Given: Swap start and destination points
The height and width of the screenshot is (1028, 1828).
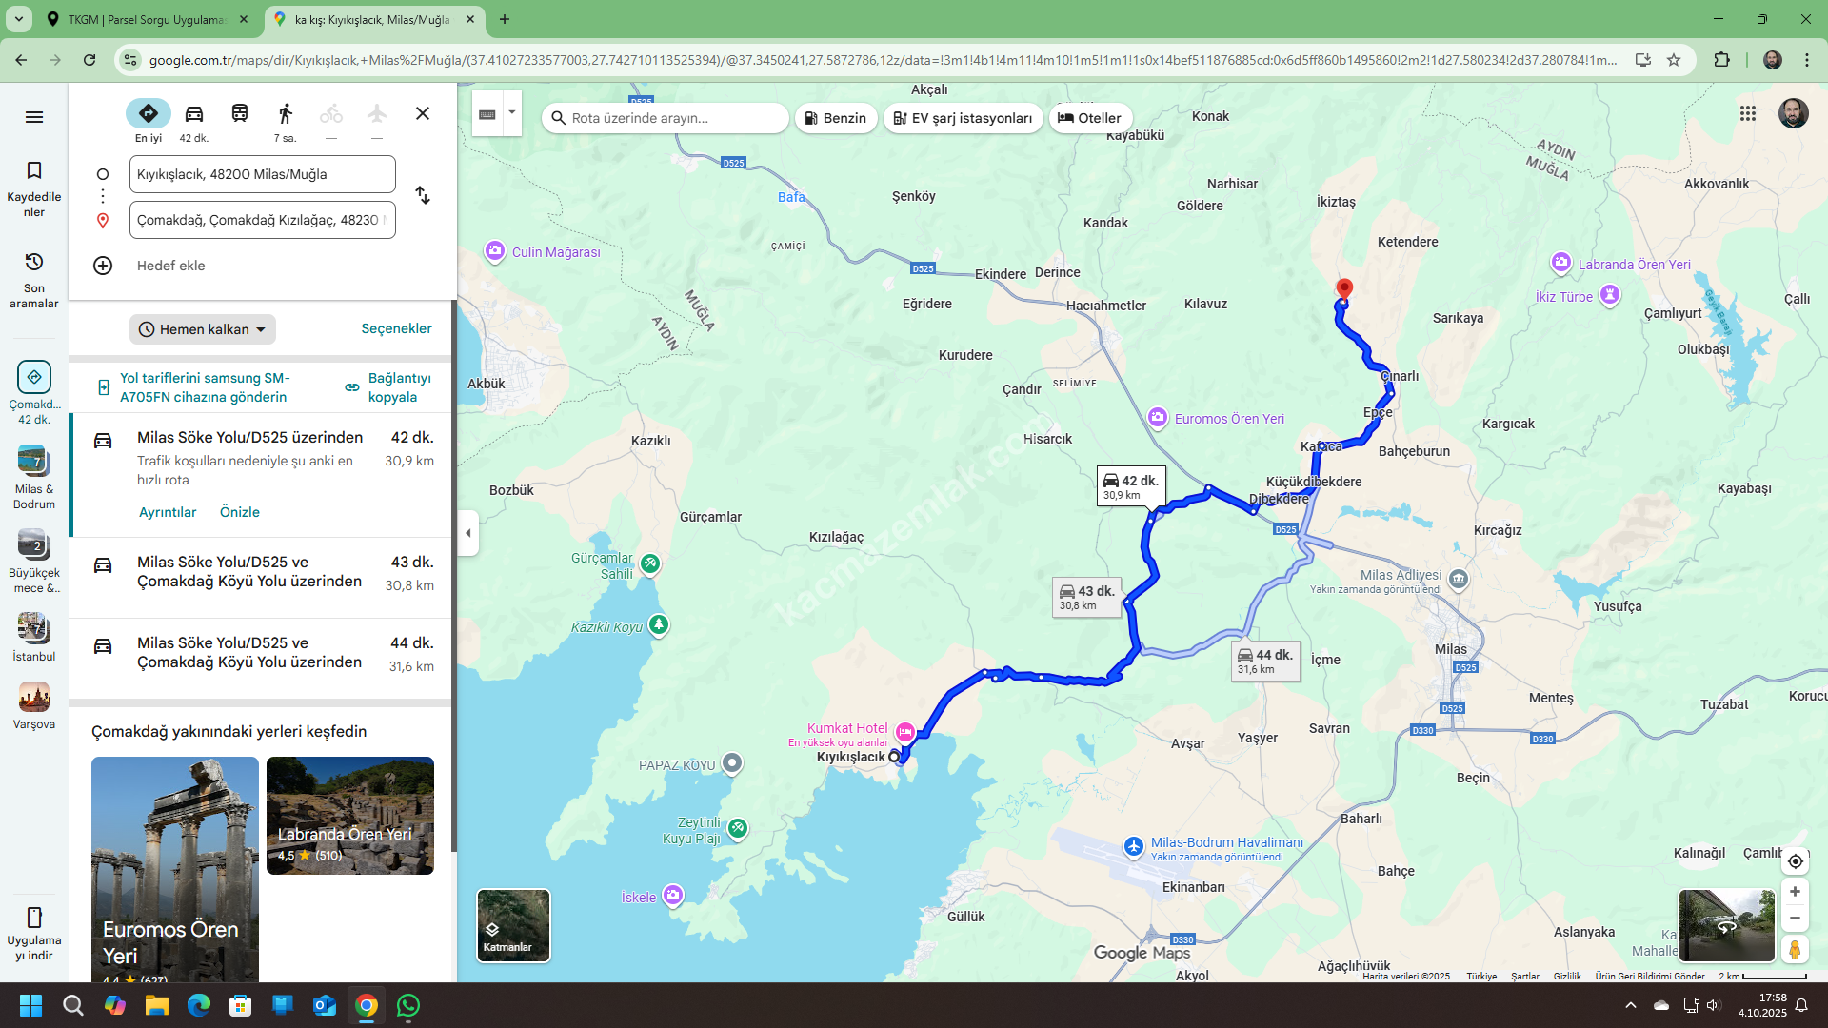Looking at the screenshot, I should tap(423, 196).
